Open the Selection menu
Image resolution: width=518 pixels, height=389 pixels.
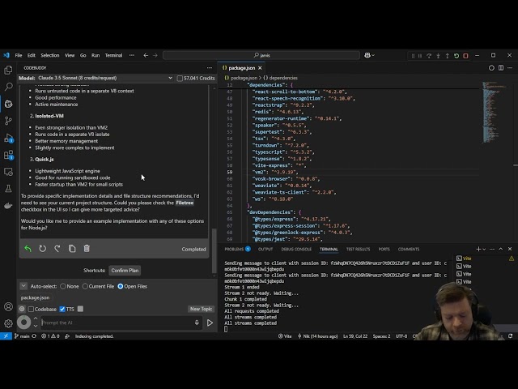tap(50, 55)
